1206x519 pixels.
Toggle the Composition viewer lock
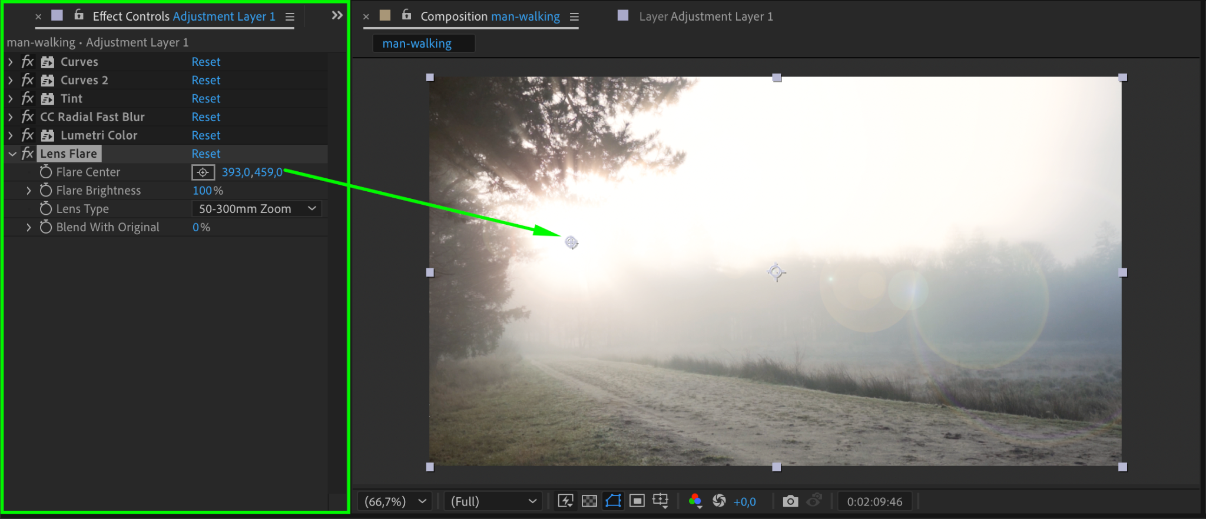[x=406, y=15]
